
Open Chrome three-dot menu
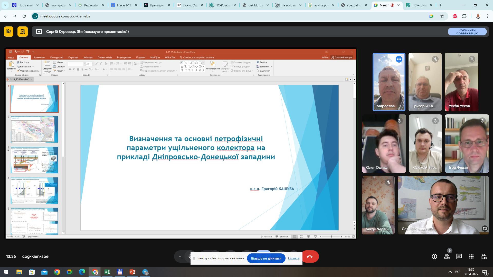click(x=487, y=16)
